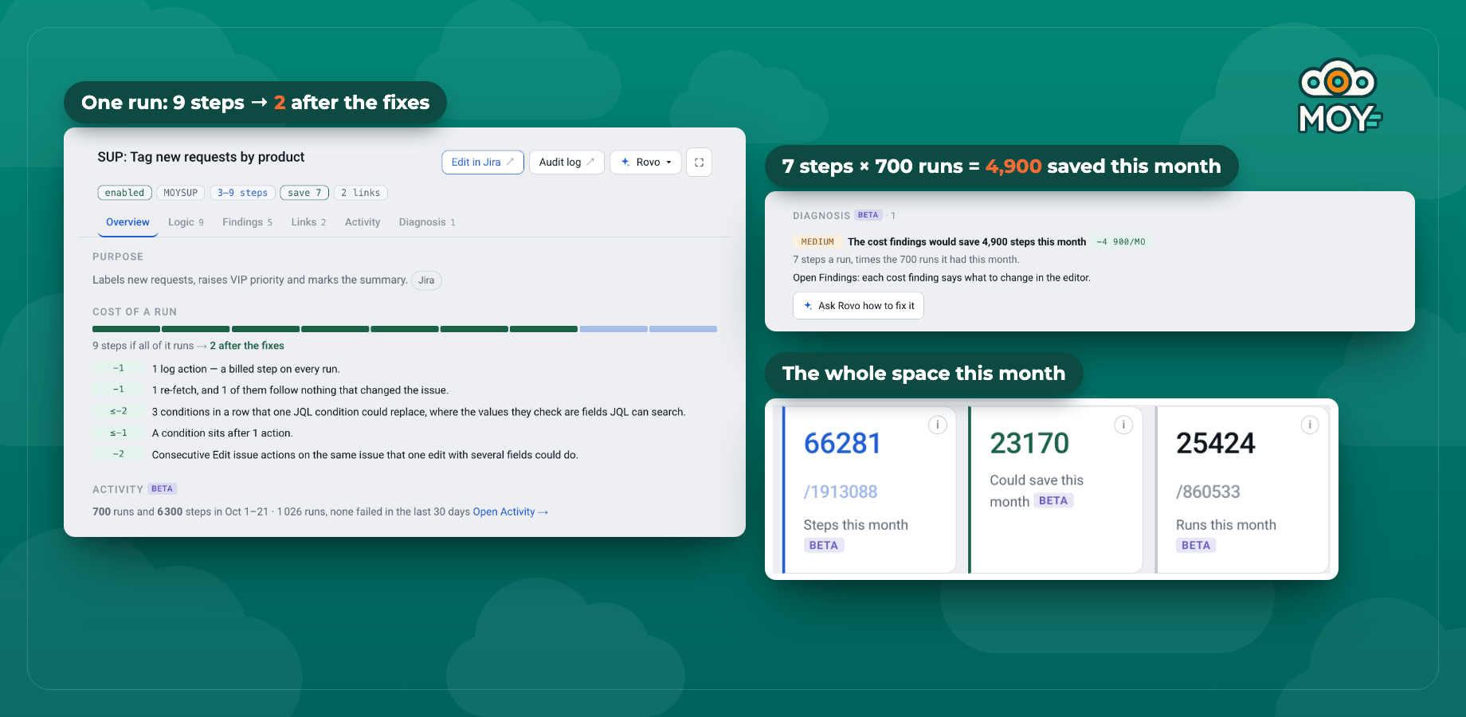Click the first green cost-of-run segment
This screenshot has height=717, width=1466.
tap(126, 329)
